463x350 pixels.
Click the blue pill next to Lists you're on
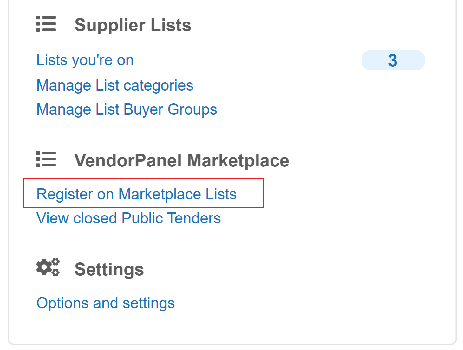pyautogui.click(x=393, y=60)
